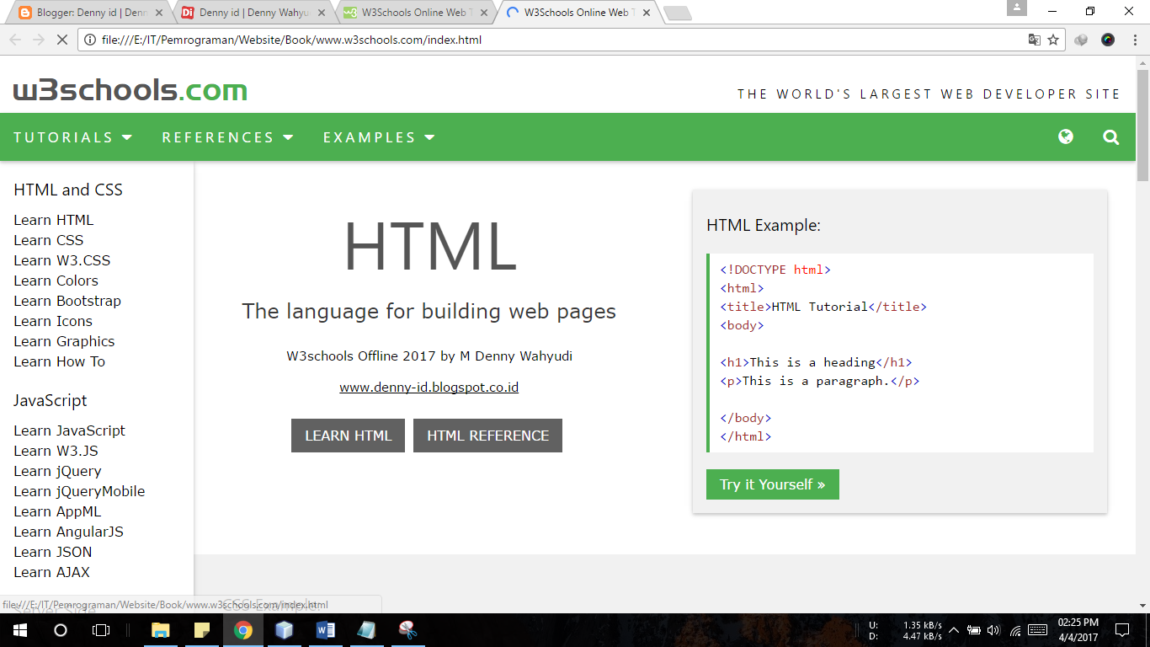Open Learn W3.CSS in the sidebar
This screenshot has height=647, width=1150.
coord(61,260)
